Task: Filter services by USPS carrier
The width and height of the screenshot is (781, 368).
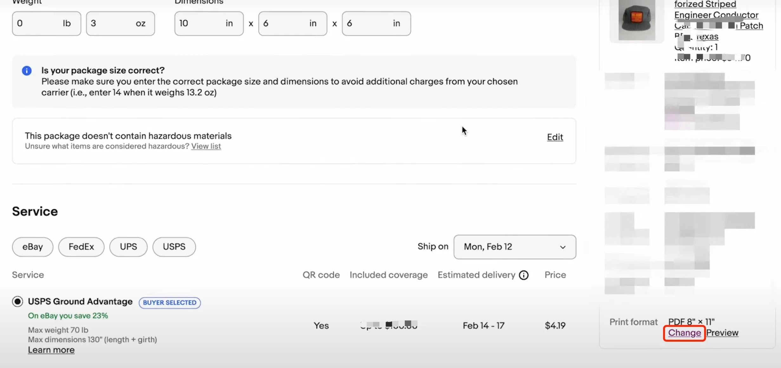Action: coord(174,247)
